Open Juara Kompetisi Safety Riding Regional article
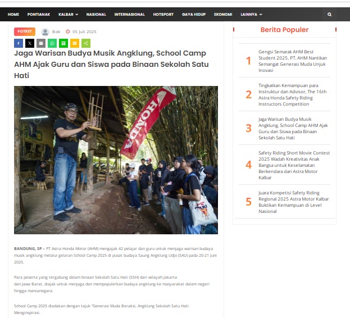Image resolution: width=350 pixels, height=318 pixels. tap(293, 202)
